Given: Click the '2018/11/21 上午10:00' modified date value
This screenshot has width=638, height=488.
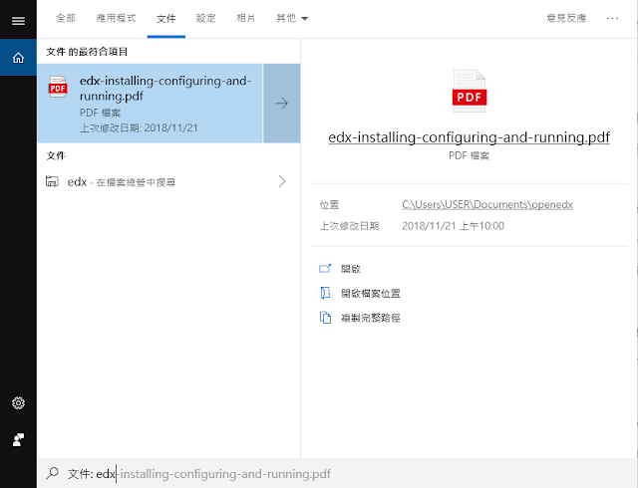Looking at the screenshot, I should tap(453, 226).
